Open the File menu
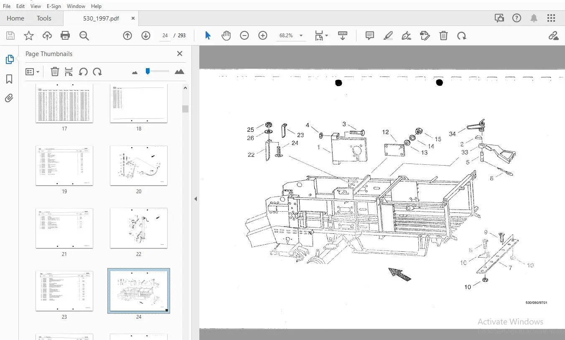The width and height of the screenshot is (565, 340). pos(7,6)
